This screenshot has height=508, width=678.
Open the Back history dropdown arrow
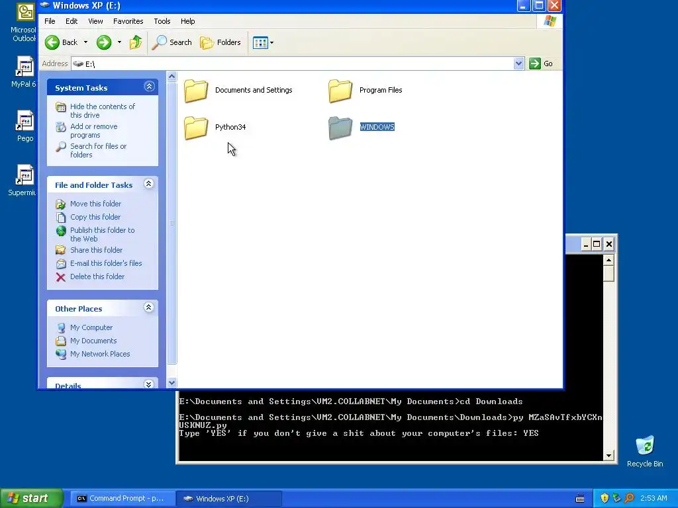click(85, 42)
